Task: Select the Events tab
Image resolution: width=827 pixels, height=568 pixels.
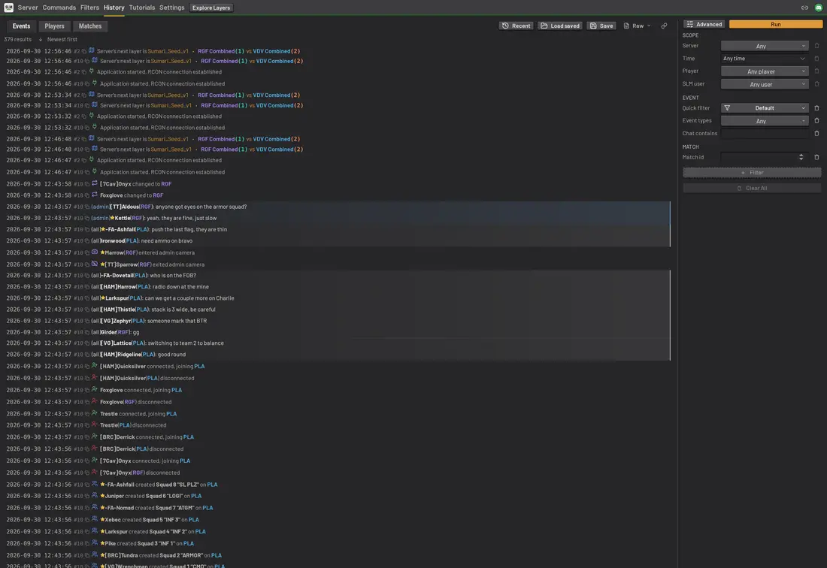Action: pos(21,26)
